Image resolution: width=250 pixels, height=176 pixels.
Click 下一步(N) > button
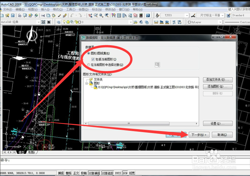point(199,135)
